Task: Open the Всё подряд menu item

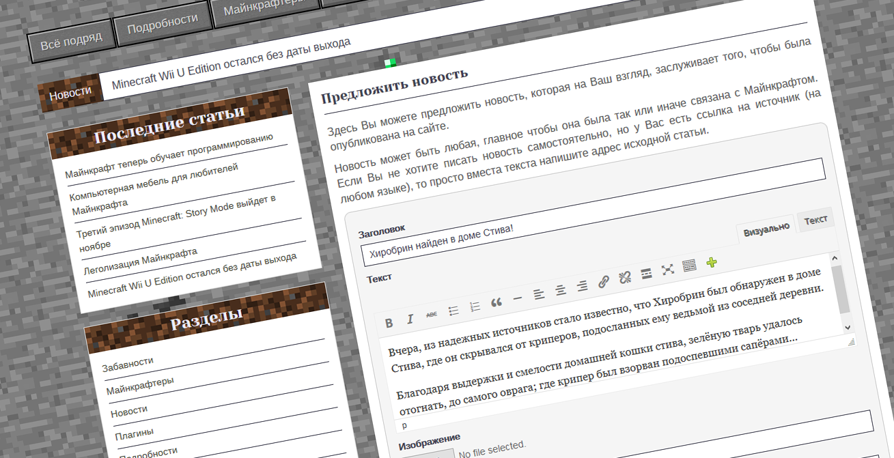Action: point(71,41)
